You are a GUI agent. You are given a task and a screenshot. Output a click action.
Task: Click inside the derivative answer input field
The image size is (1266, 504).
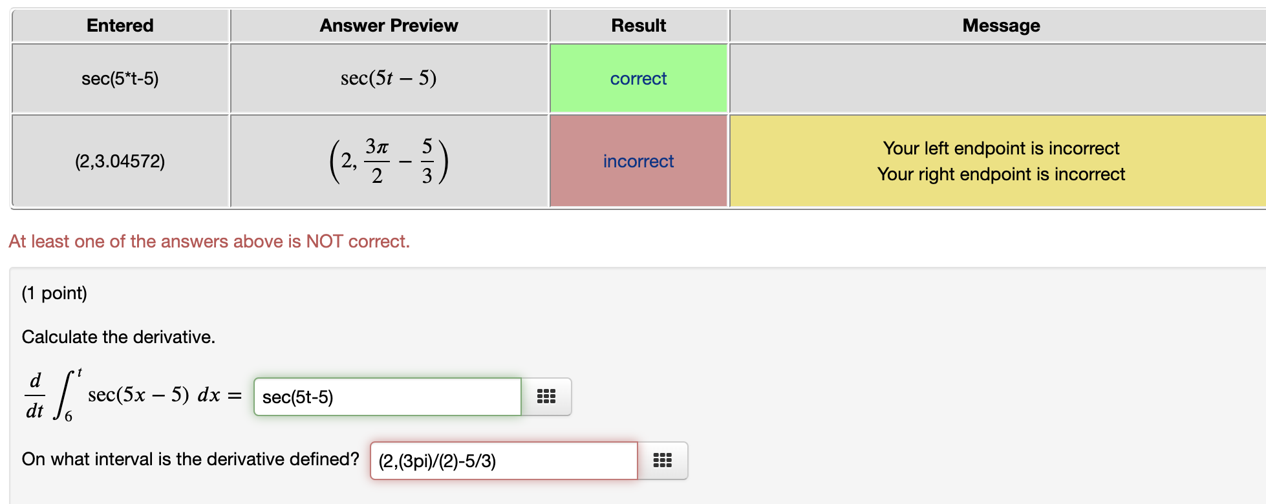tap(387, 397)
